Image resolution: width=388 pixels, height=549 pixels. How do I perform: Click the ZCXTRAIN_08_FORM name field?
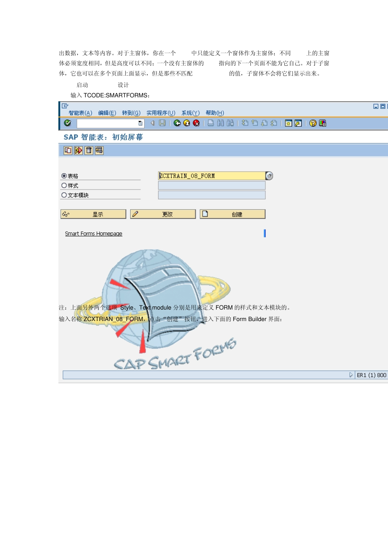tap(212, 176)
